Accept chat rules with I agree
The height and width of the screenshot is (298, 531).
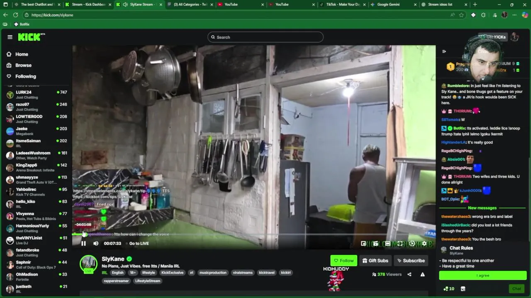482,276
